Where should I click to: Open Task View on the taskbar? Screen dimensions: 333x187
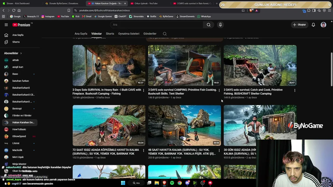[x=149, y=183]
